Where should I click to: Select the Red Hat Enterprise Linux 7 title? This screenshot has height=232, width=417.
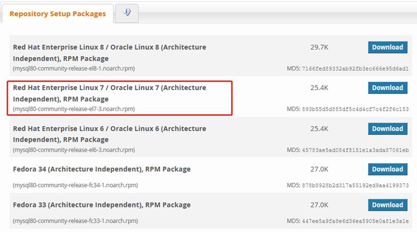coord(109,93)
